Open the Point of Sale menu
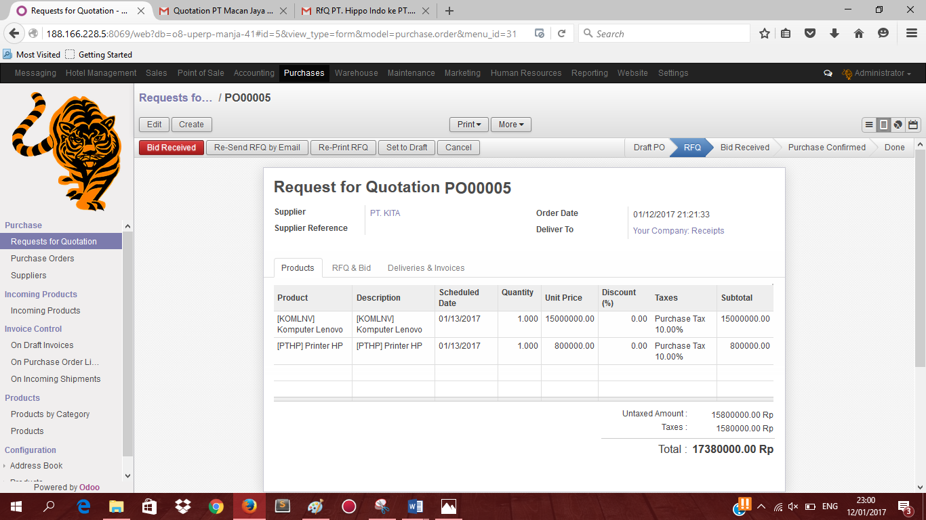Image resolution: width=926 pixels, height=520 pixels. pyautogui.click(x=201, y=73)
